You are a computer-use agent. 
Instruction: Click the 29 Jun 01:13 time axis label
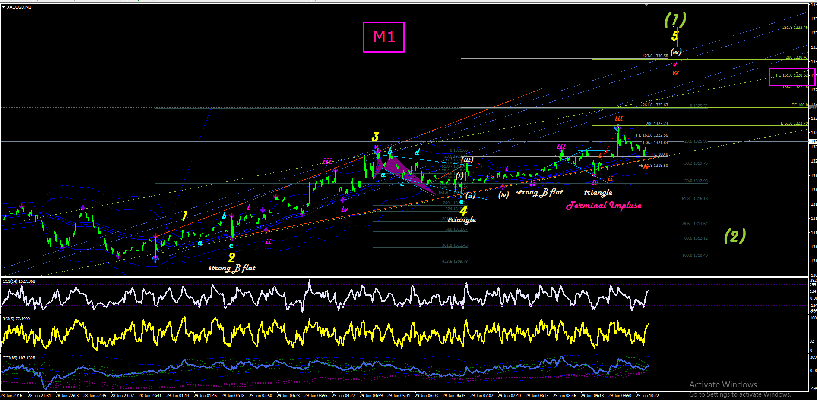tap(177, 396)
